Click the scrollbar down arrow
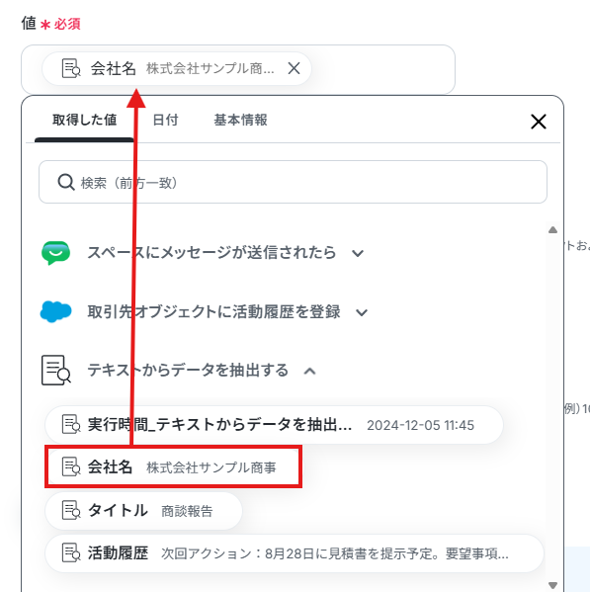Screen dimensions: 590x592 552,585
